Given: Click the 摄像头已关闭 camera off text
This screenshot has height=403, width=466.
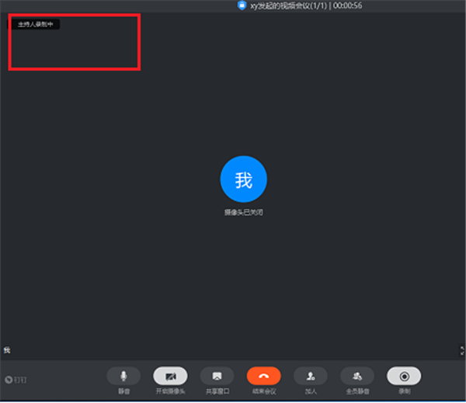Looking at the screenshot, I should tap(243, 213).
